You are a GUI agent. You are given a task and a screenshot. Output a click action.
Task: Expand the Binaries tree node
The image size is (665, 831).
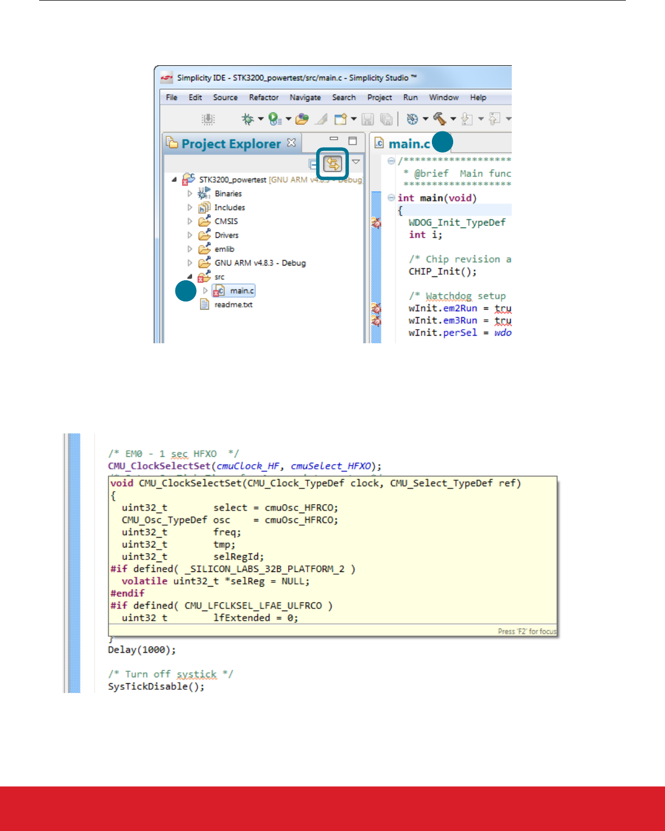coord(190,193)
